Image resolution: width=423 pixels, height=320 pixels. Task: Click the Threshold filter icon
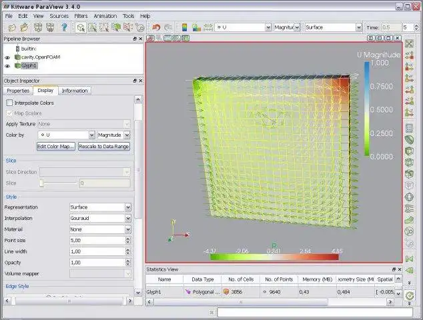(x=410, y=174)
